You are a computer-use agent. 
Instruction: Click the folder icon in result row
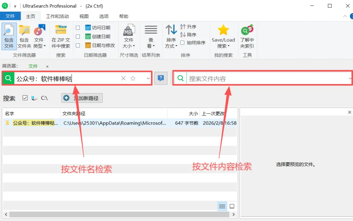point(8,123)
